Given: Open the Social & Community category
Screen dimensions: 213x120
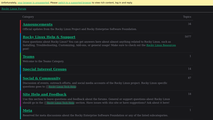Looking at the screenshot, I should (x=42, y=78).
